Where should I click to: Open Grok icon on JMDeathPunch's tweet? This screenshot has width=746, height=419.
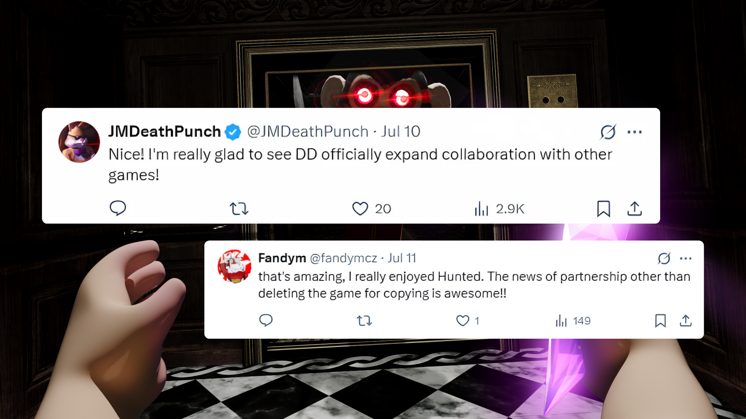608,132
